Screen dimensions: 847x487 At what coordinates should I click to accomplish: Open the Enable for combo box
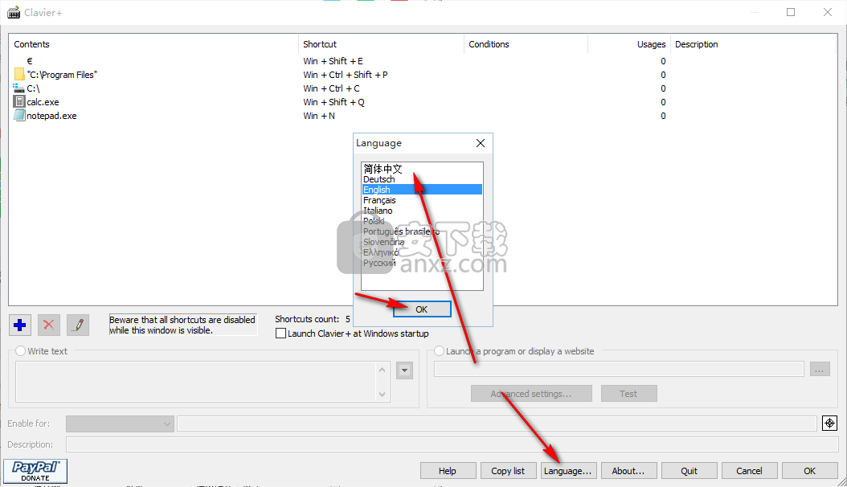[x=120, y=424]
